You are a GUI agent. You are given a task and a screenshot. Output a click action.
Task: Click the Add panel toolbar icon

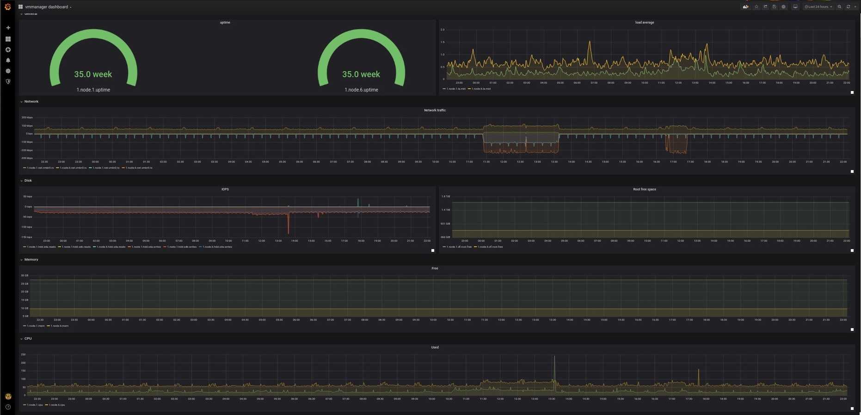(x=745, y=7)
